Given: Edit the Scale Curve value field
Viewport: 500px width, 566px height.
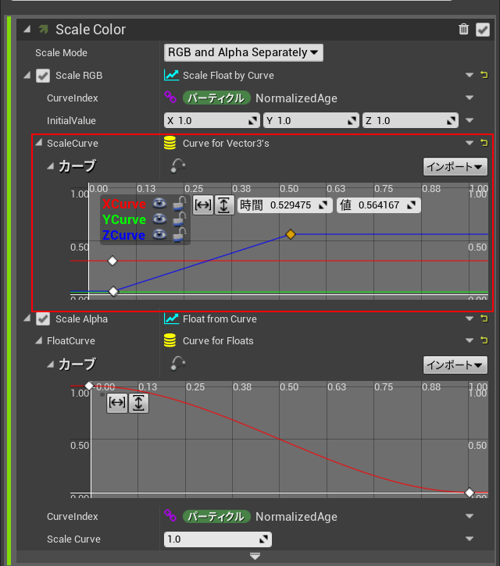Looking at the screenshot, I should pyautogui.click(x=218, y=539).
